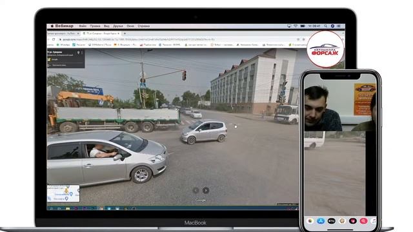Go to the next Street View image arrow
Viewport: 413px width, 232px height.
pos(206,190)
